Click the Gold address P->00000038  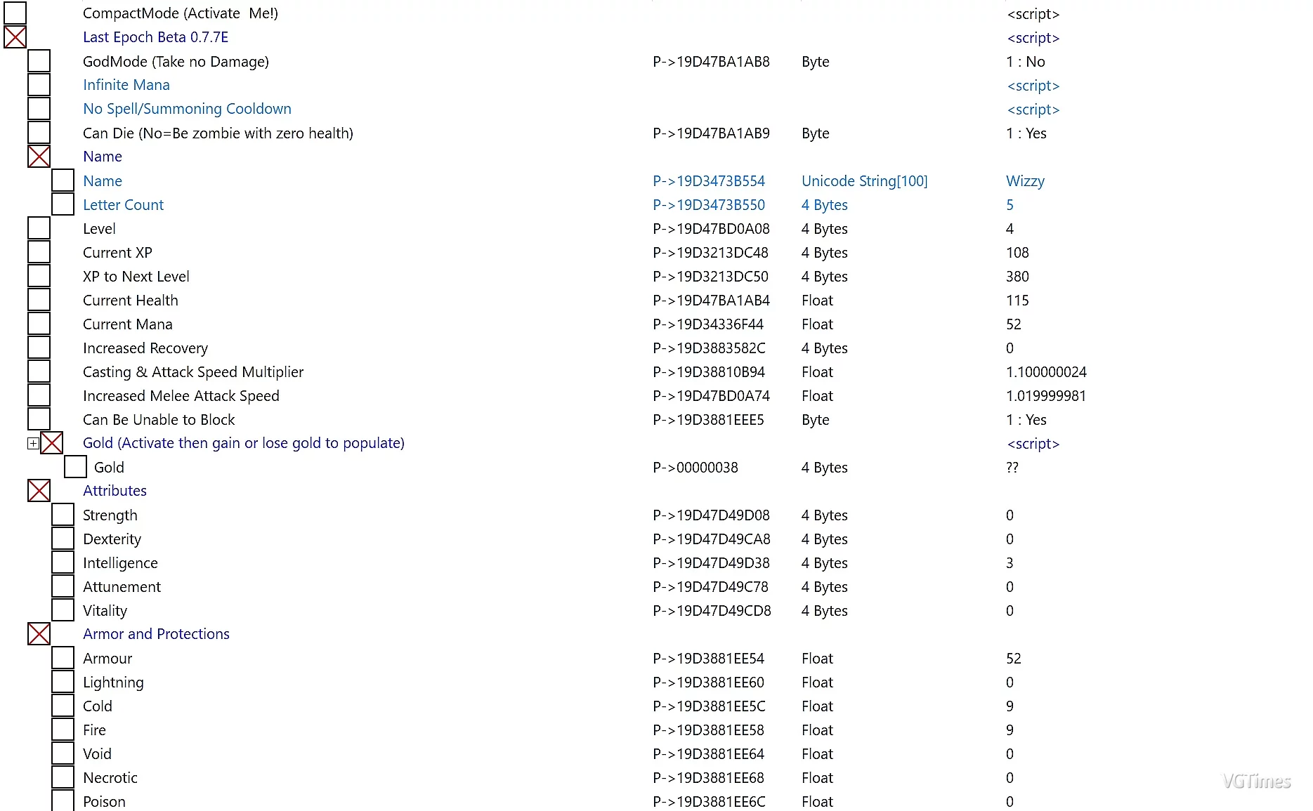tap(695, 468)
